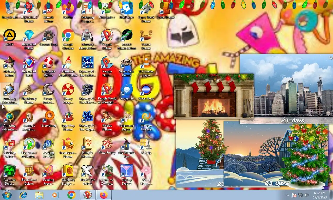Select the Pizza Frenzy icon

pos(107,146)
